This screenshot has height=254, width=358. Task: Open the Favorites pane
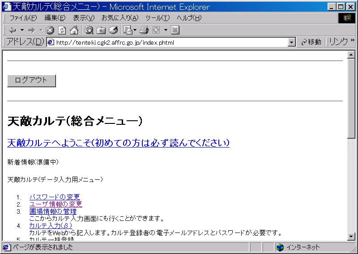pyautogui.click(x=101, y=30)
